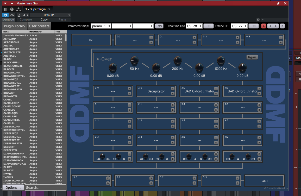Toggle X-Over Bypass button
Viewport: 301px width, 196px height.
coord(252,57)
